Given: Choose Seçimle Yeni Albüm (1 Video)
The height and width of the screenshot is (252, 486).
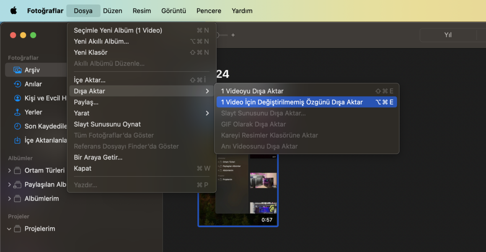Looking at the screenshot, I should pyautogui.click(x=142, y=30).
